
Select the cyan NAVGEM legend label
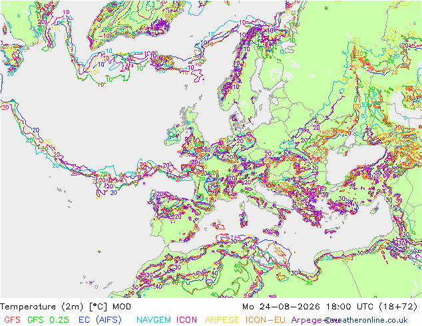click(x=154, y=320)
